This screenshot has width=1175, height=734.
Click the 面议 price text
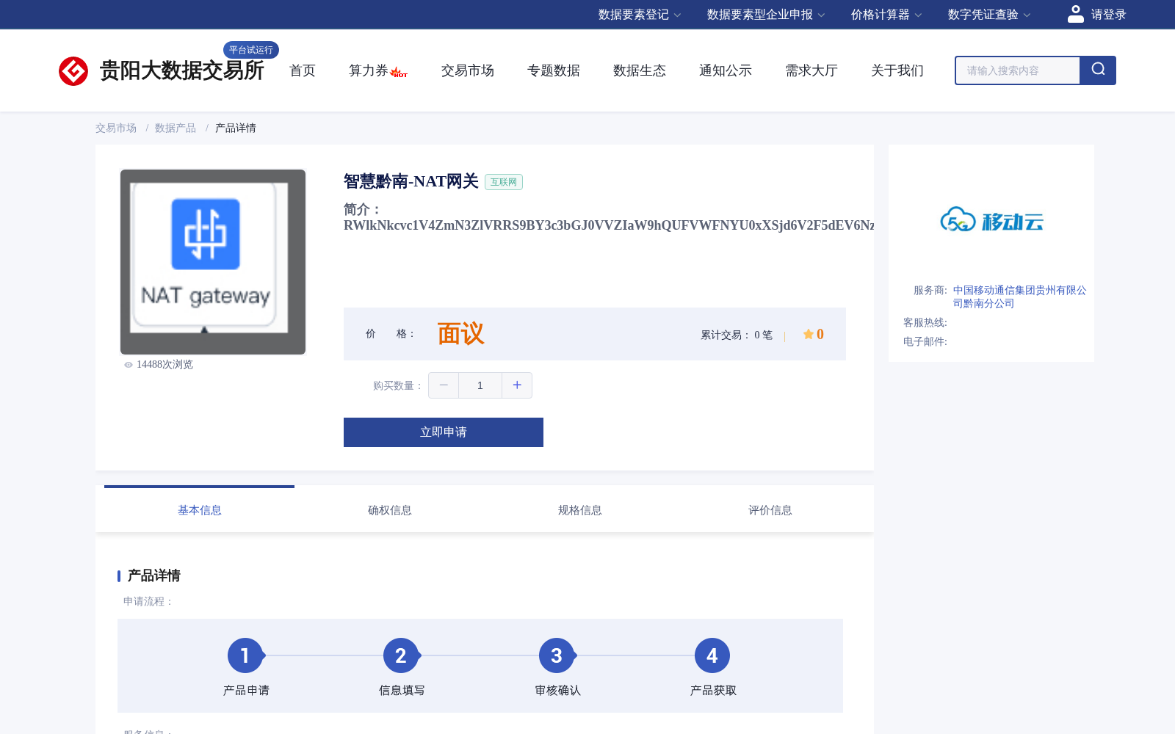(x=461, y=334)
